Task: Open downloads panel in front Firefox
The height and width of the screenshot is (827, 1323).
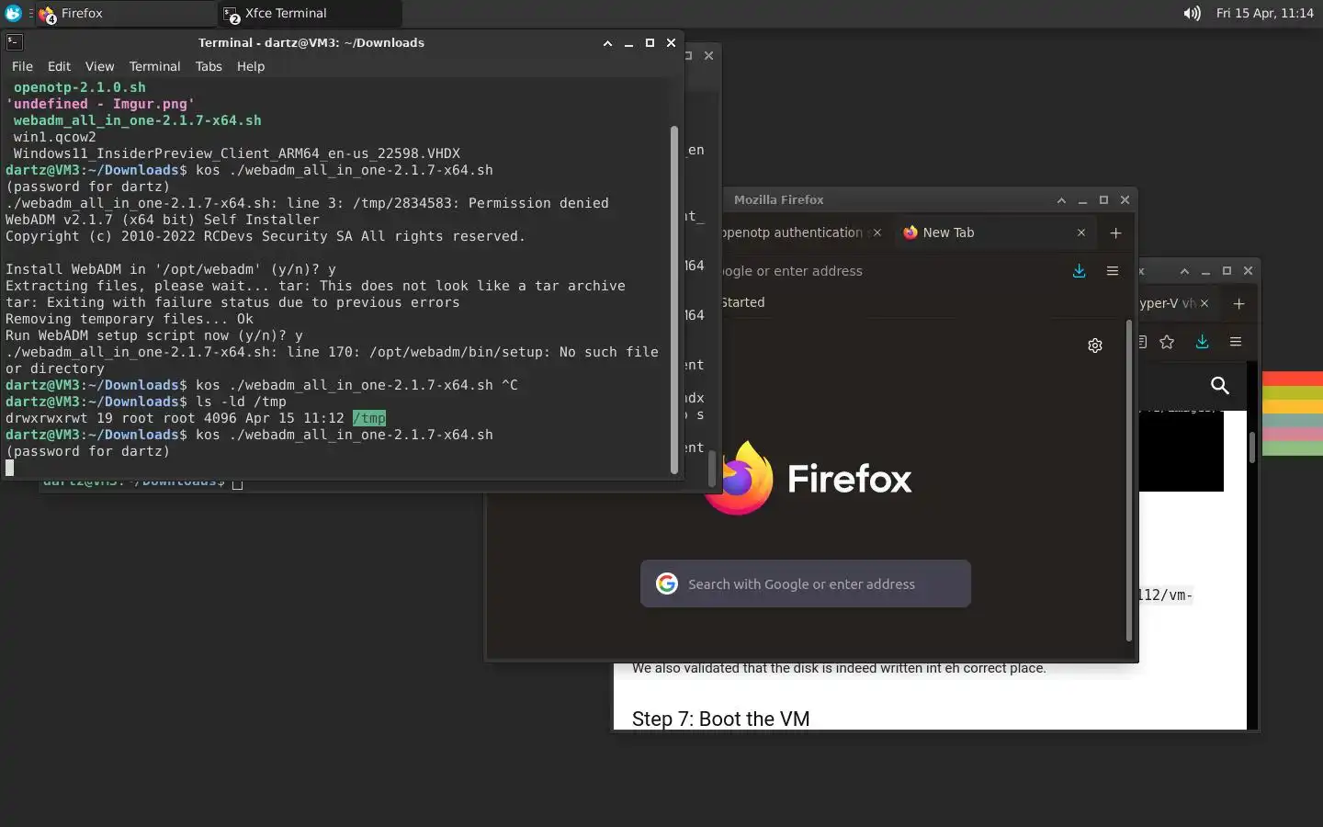Action: [x=1079, y=271]
